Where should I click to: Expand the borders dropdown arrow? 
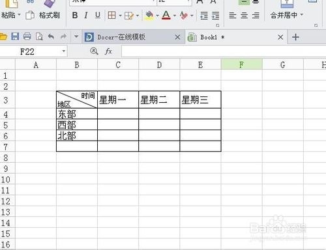click(120, 16)
